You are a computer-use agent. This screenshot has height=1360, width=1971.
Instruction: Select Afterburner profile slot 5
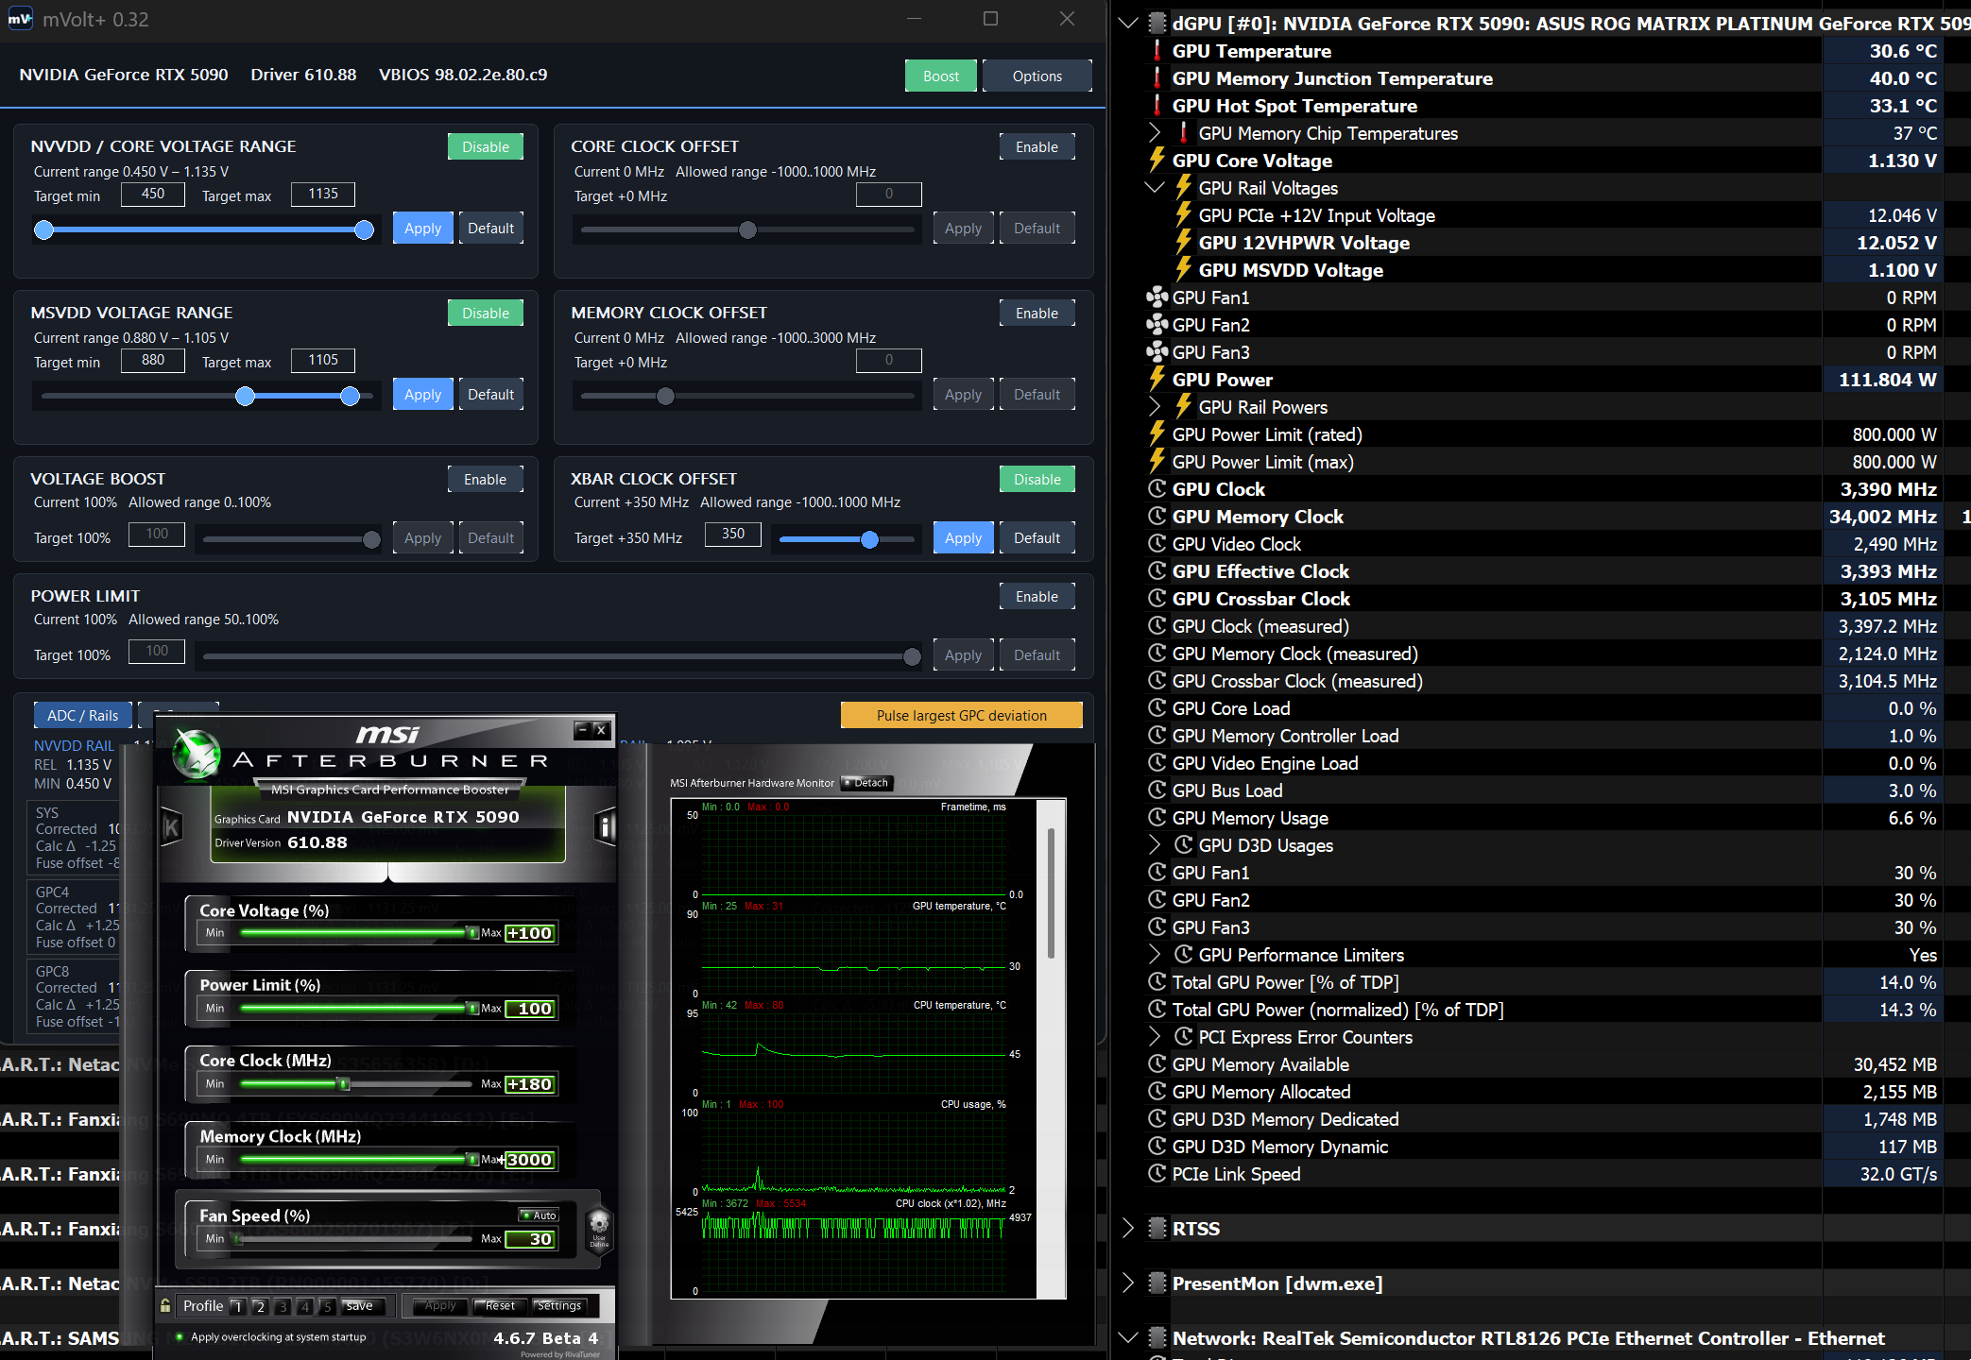coord(326,1307)
